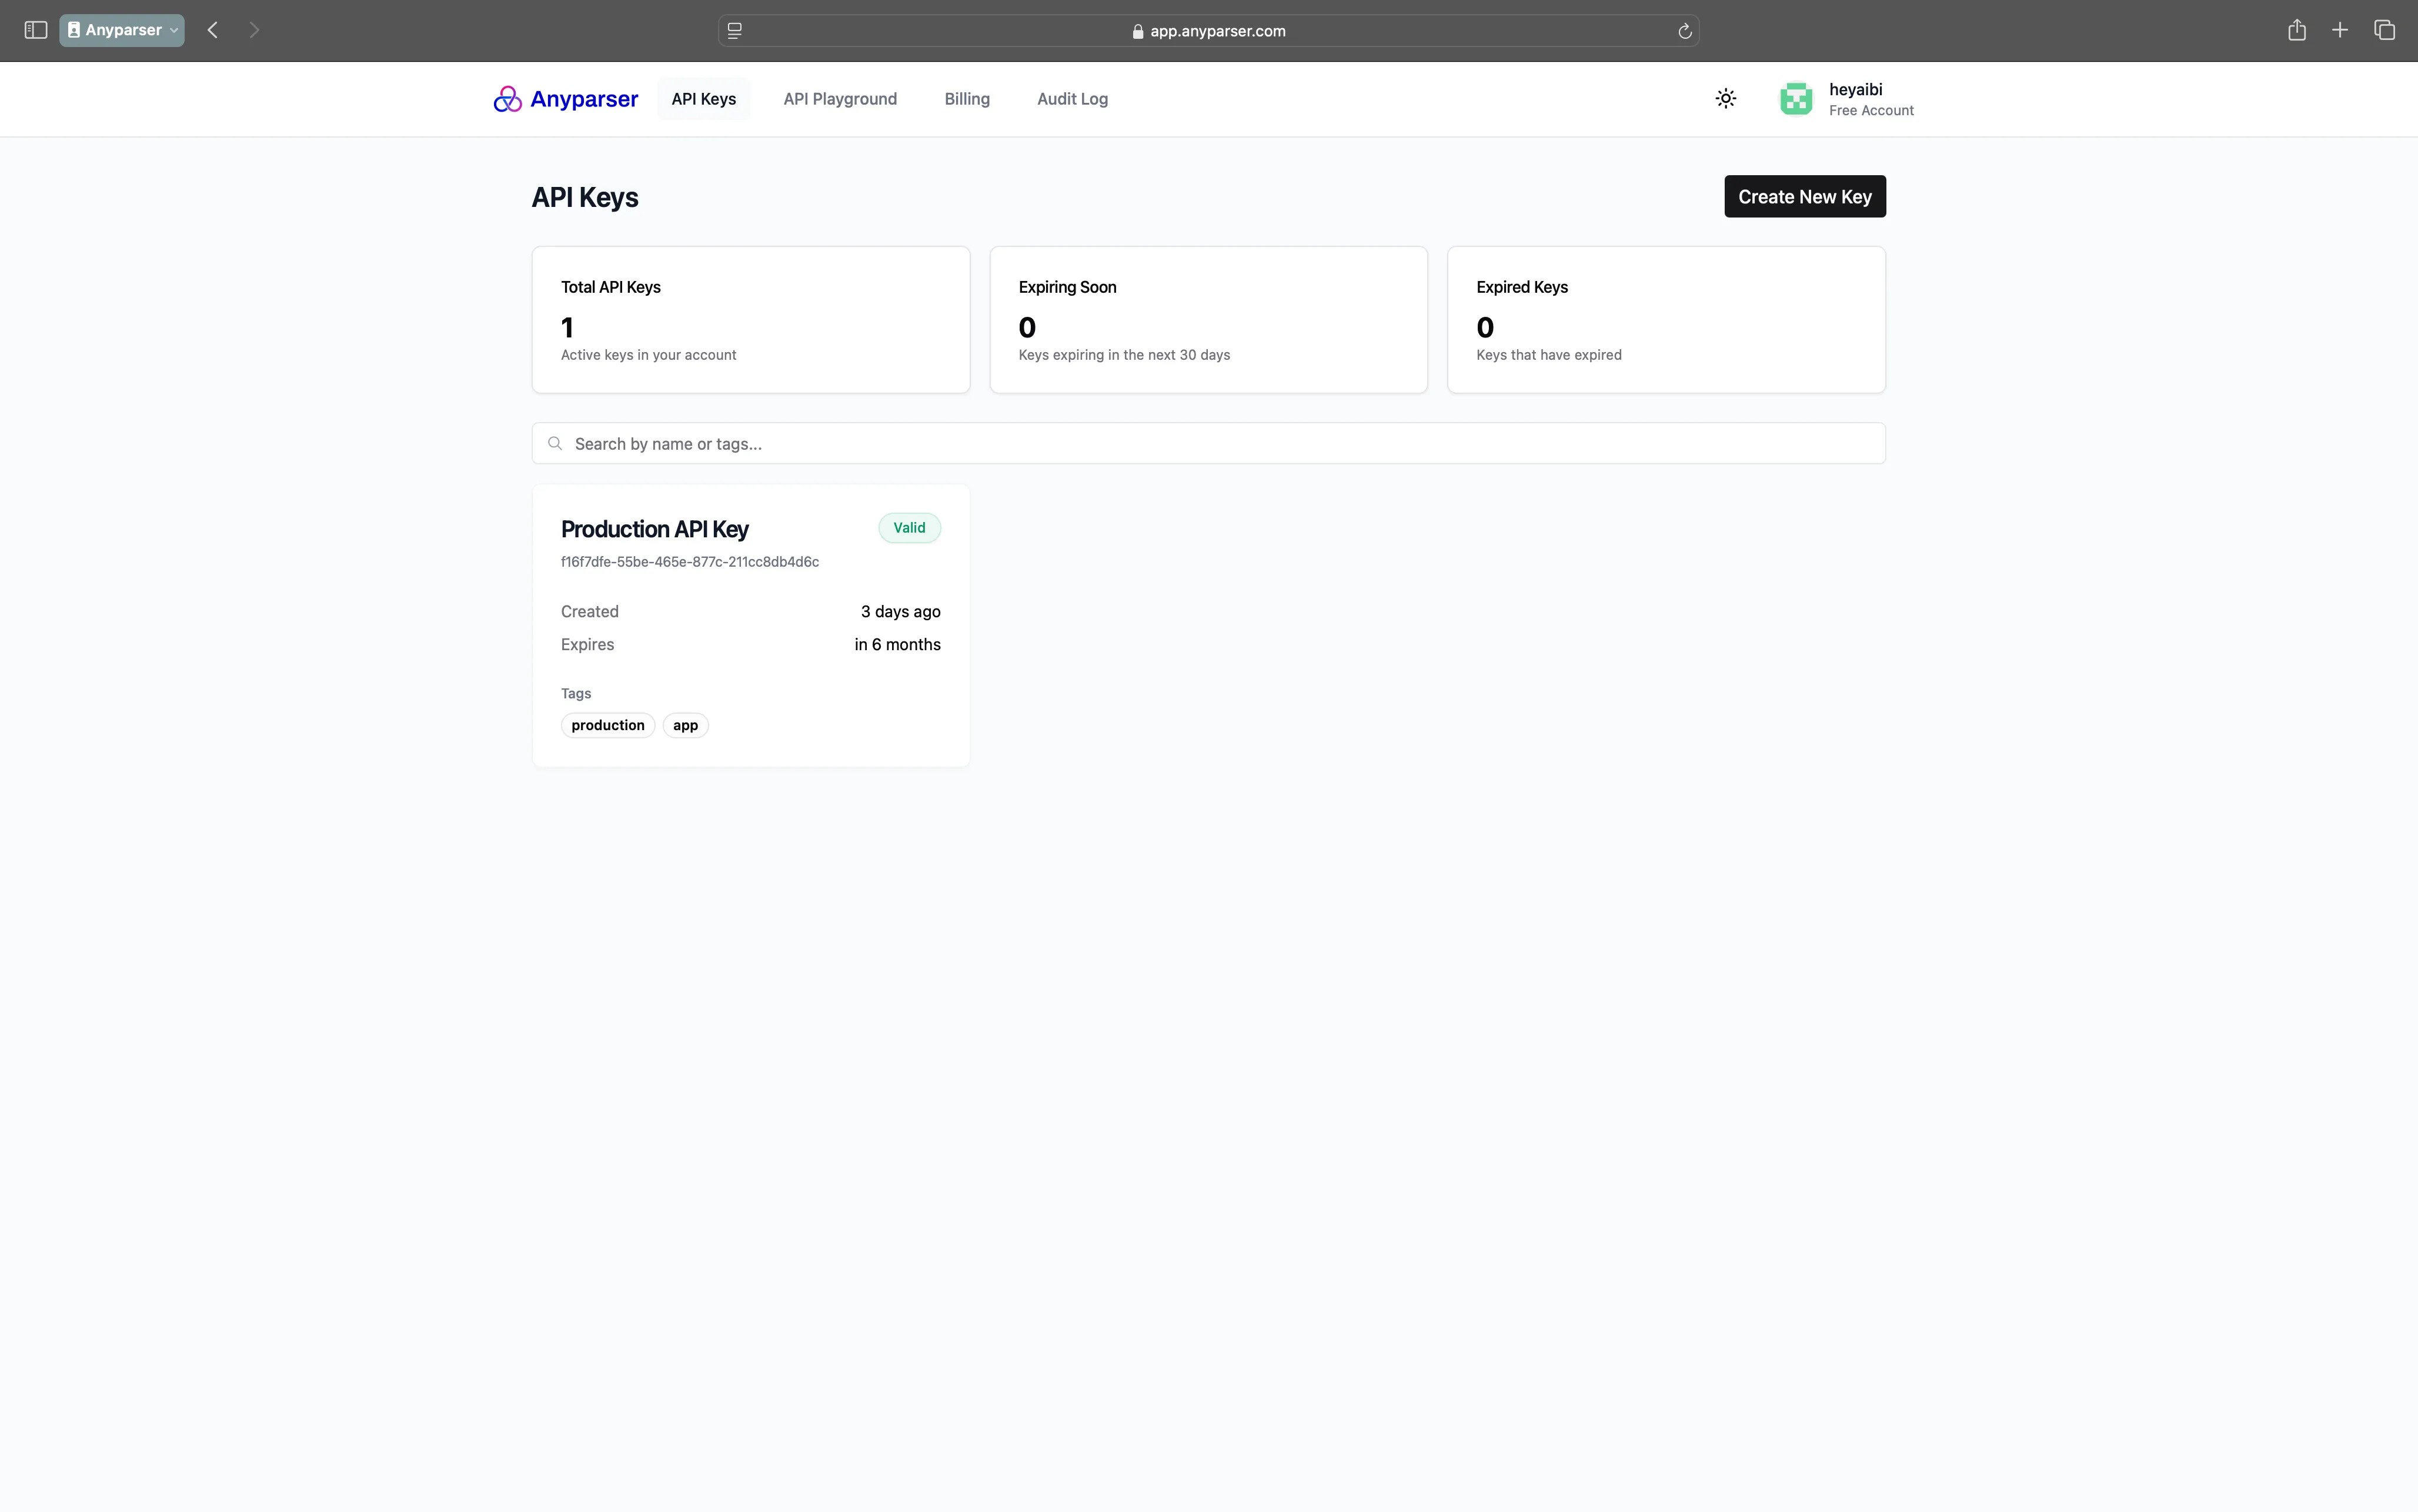The width and height of the screenshot is (2418, 1512).
Task: Click the search magnifier icon
Action: coord(555,443)
